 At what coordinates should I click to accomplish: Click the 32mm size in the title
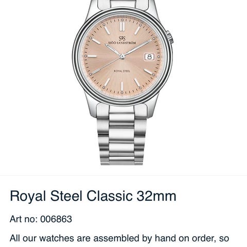coord(156,196)
